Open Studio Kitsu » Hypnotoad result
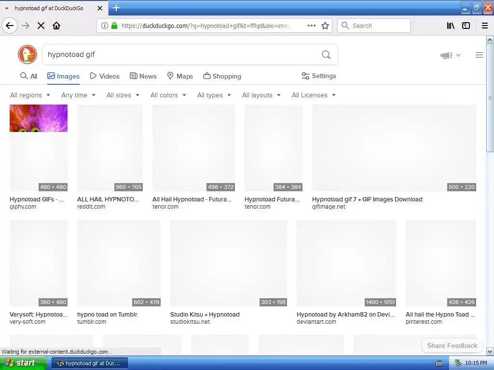494x370 pixels. coord(205,314)
